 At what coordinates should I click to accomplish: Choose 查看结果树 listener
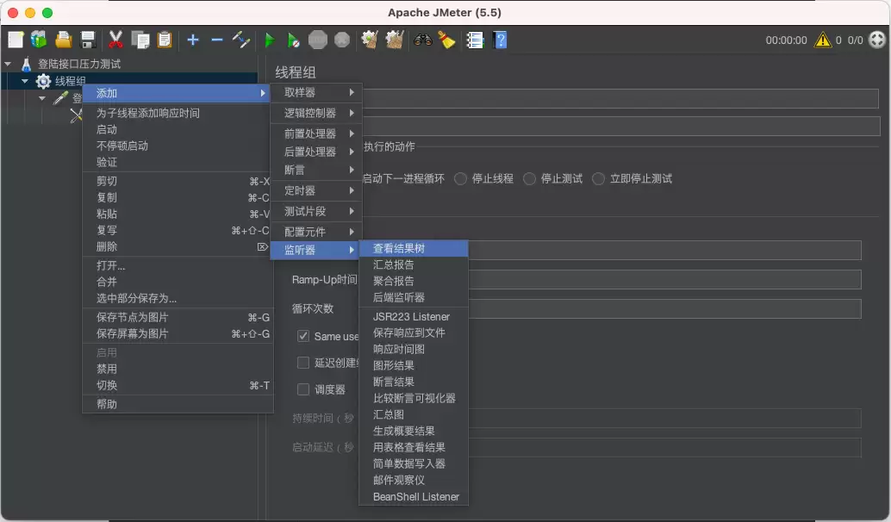(x=414, y=249)
